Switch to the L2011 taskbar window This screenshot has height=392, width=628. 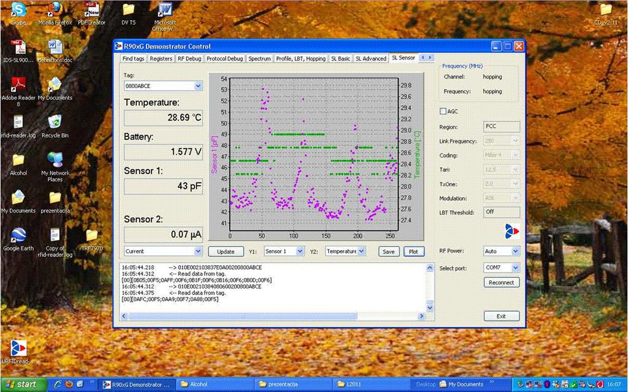pos(372,385)
